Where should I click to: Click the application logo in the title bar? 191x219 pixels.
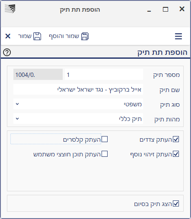click(x=10, y=9)
